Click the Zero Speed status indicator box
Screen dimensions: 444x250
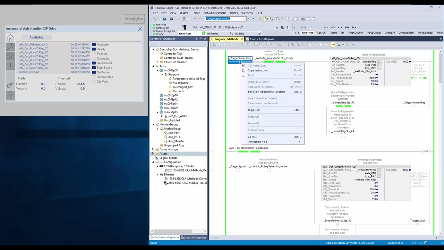94,68
